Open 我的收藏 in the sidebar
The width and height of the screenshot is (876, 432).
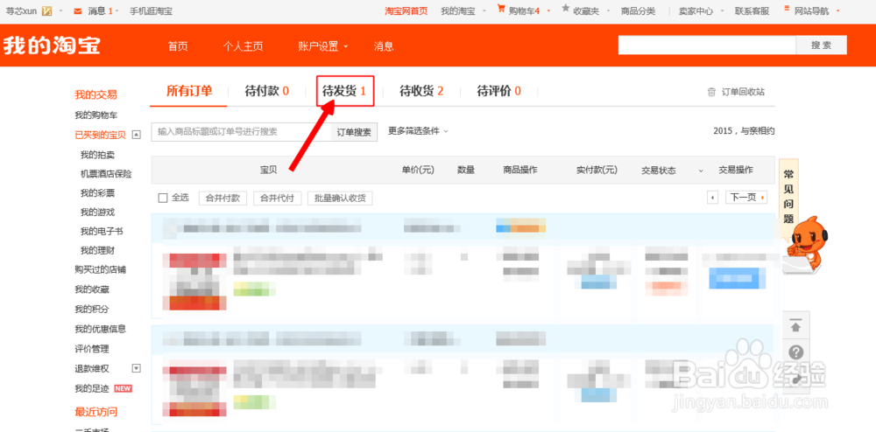point(92,289)
